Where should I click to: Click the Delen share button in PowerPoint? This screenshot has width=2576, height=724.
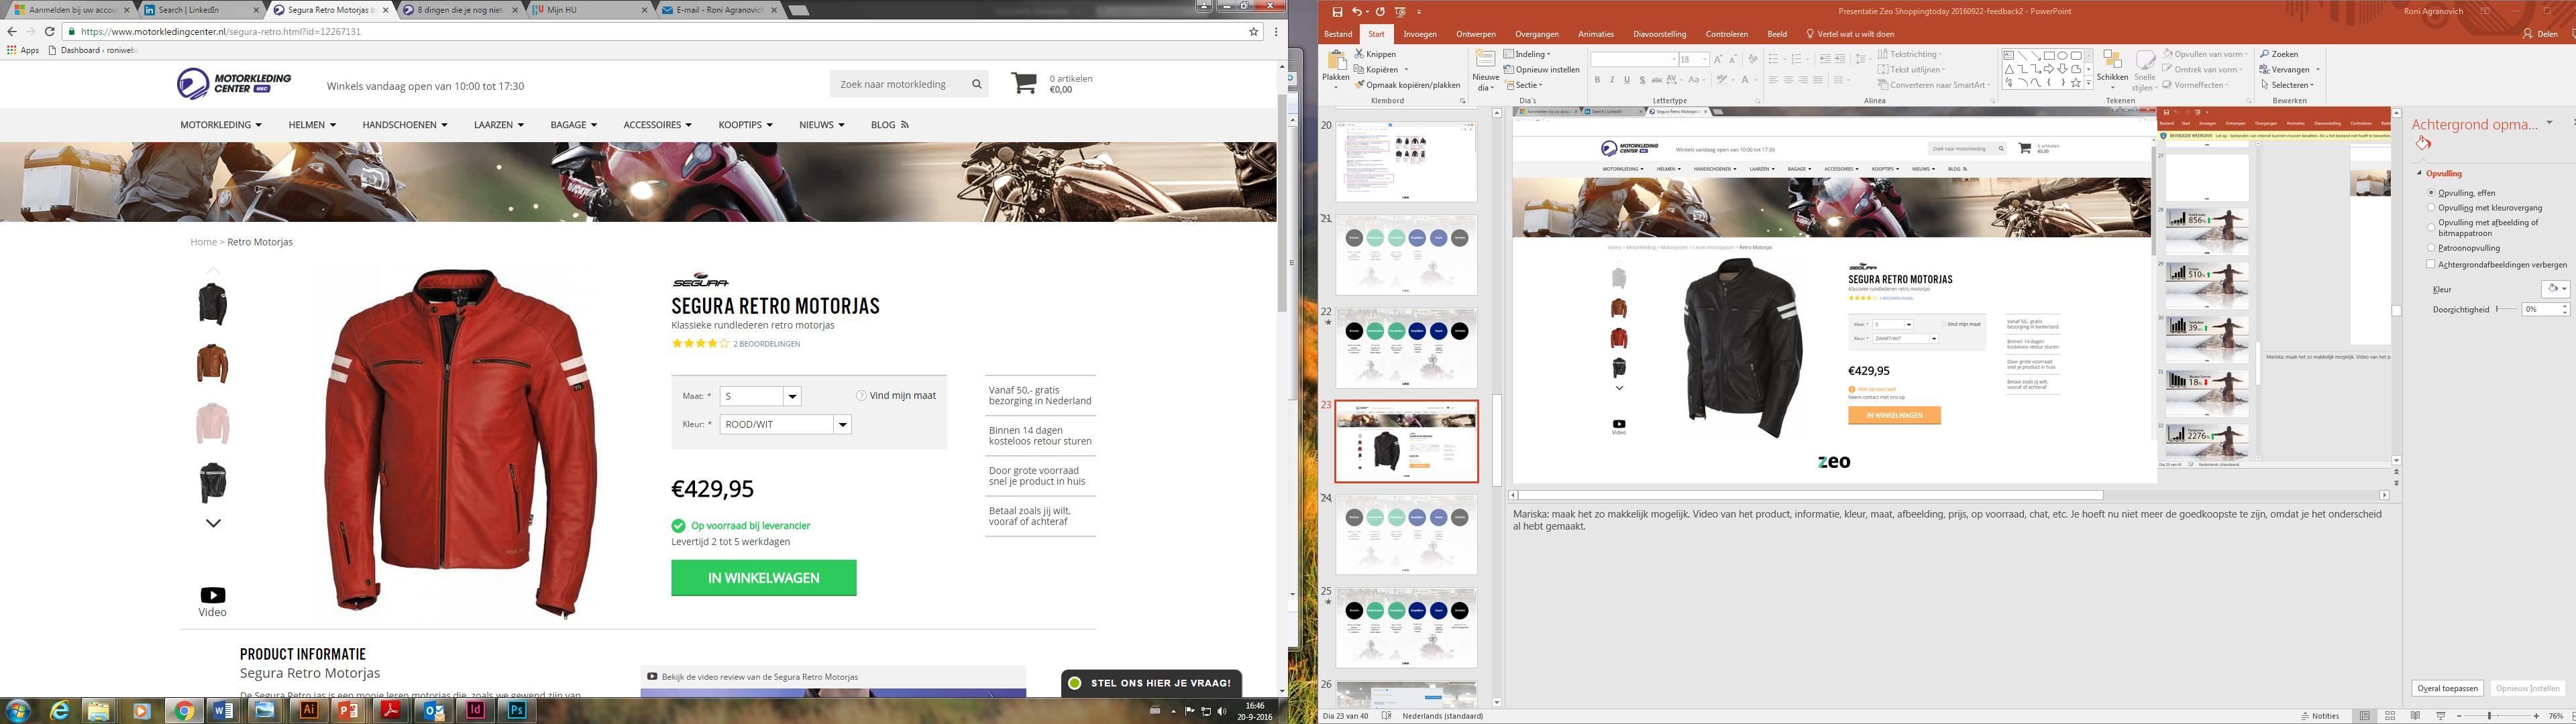2540,34
